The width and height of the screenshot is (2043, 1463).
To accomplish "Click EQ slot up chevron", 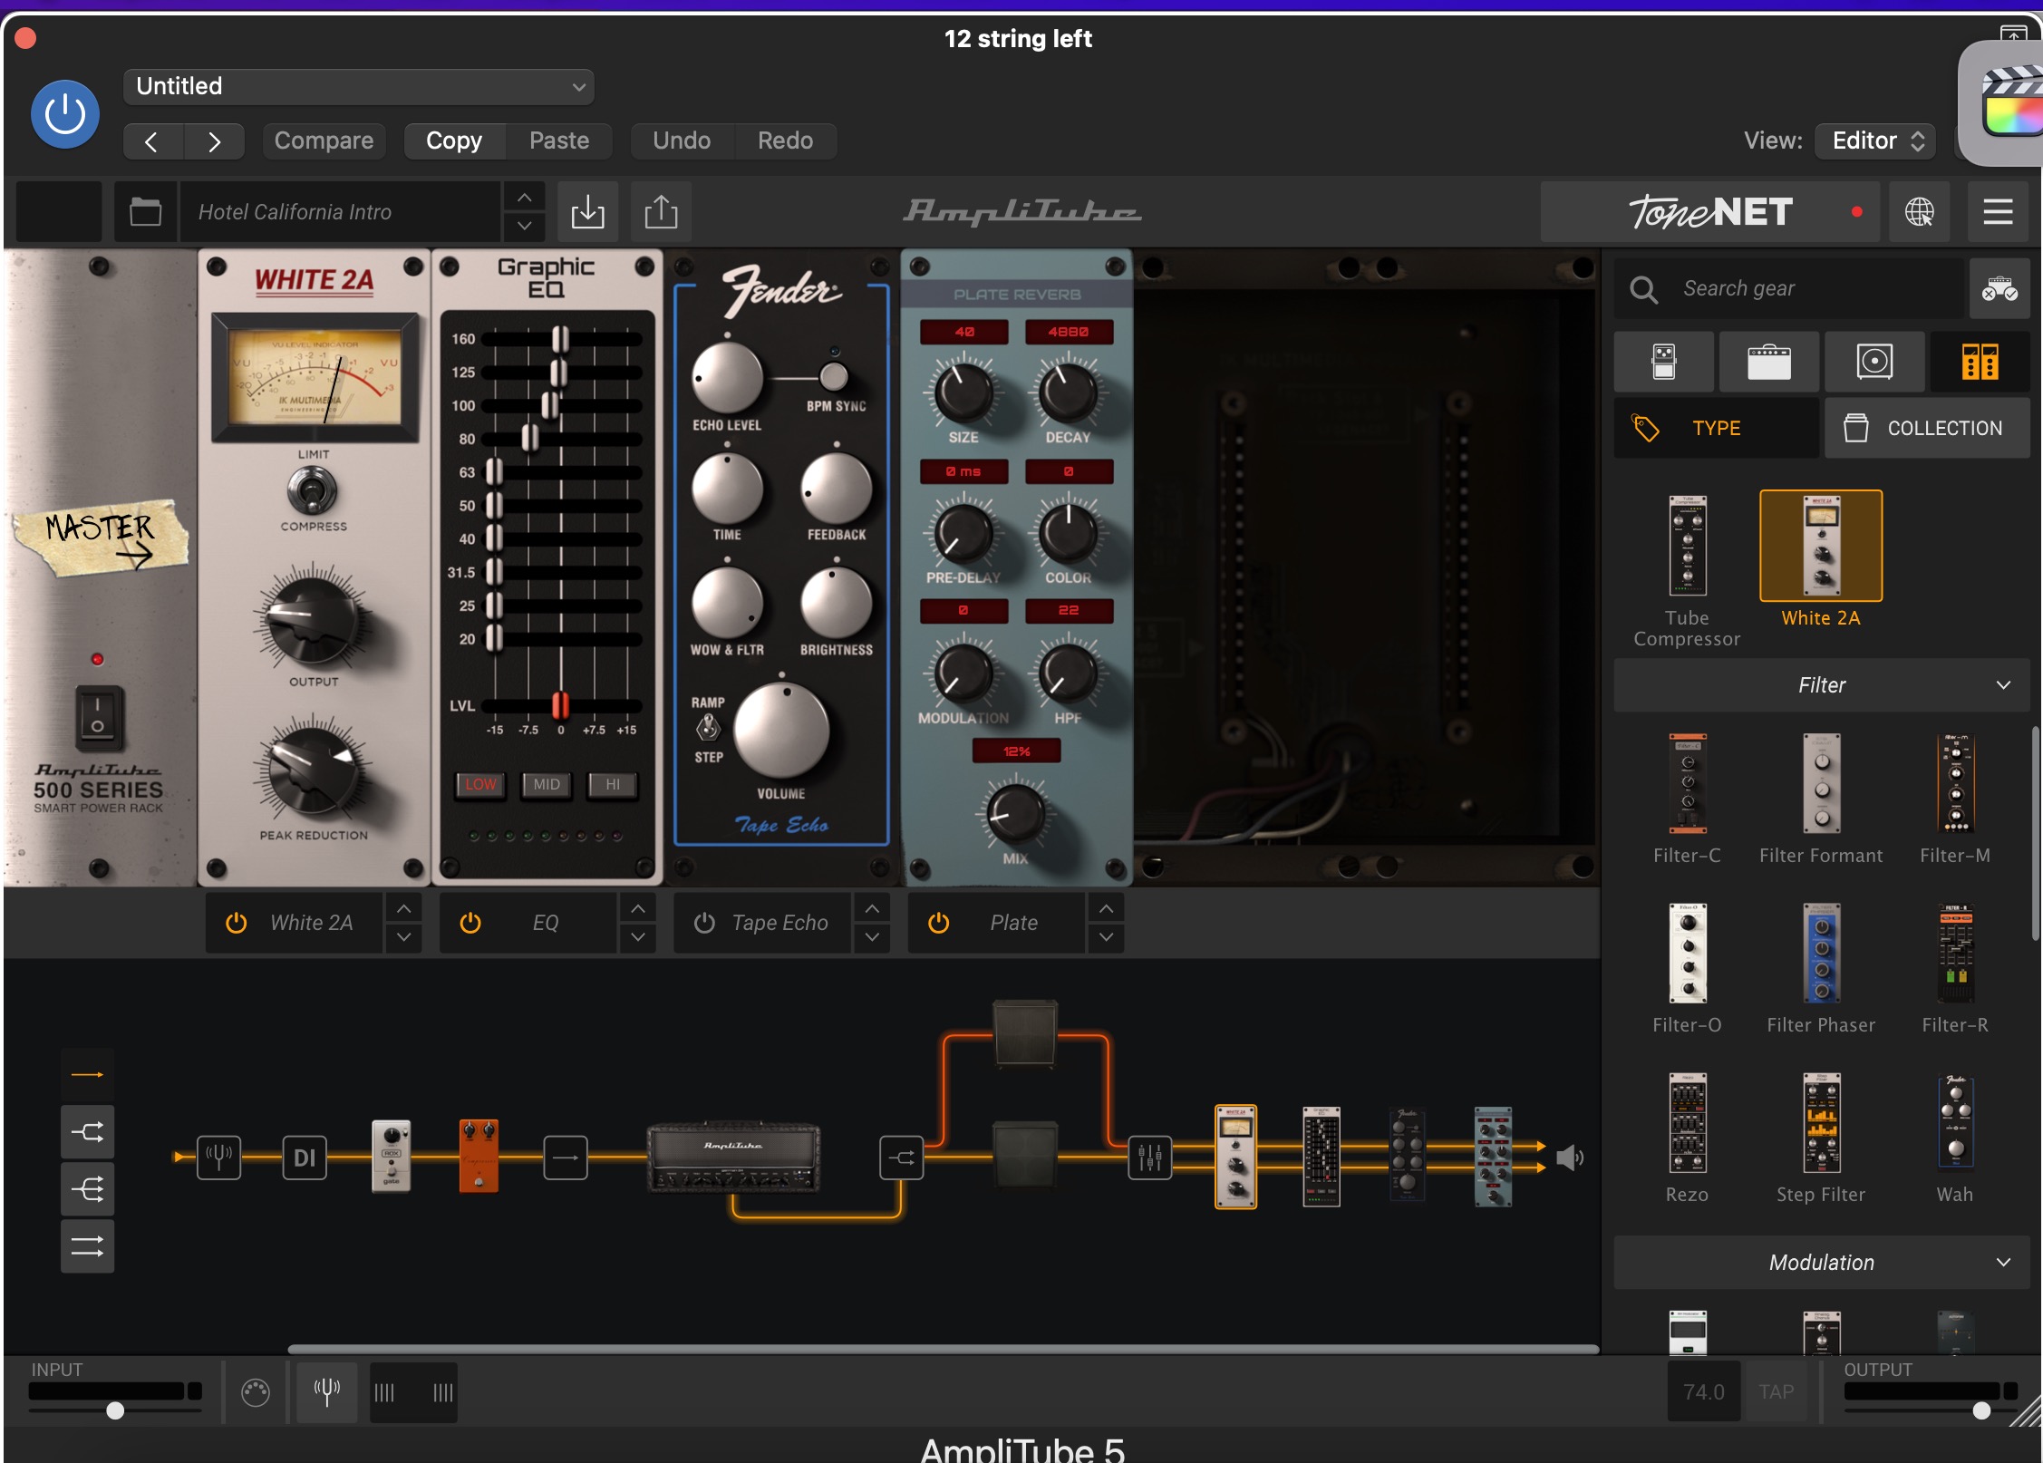I will (637, 907).
